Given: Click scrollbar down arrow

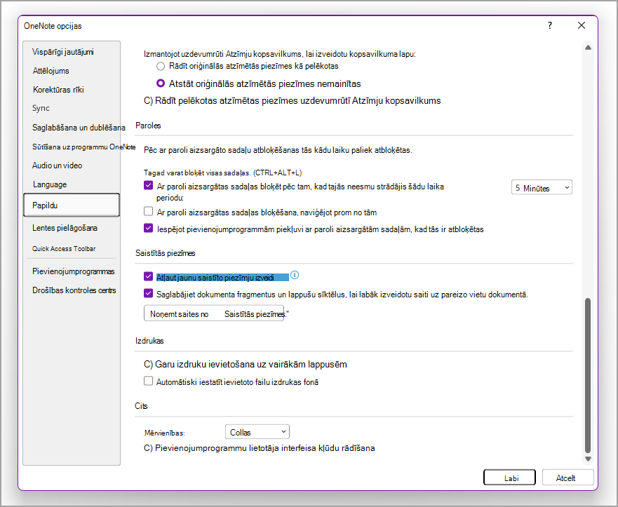Looking at the screenshot, I should [x=588, y=459].
